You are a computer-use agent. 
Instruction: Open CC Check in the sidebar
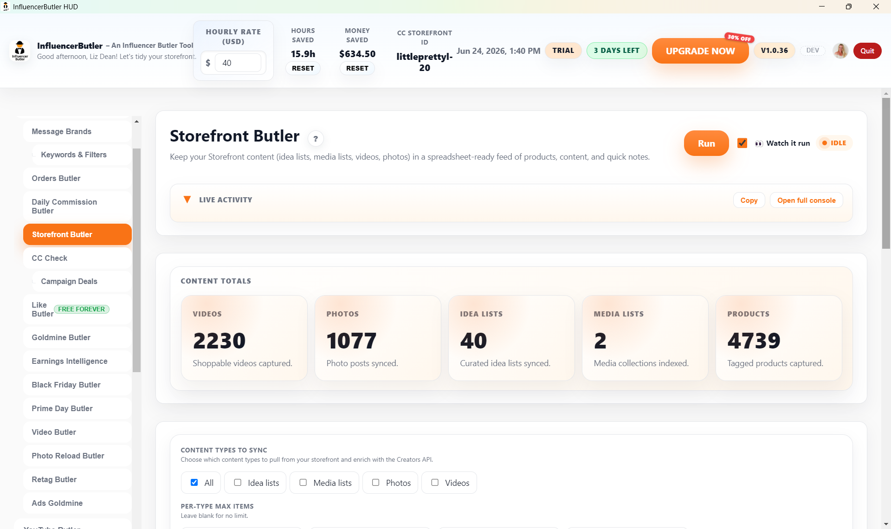click(x=77, y=258)
